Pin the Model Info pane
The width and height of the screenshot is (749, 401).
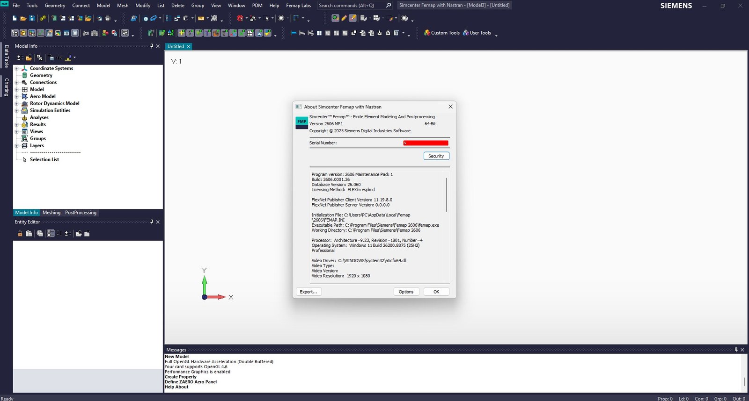click(x=152, y=46)
